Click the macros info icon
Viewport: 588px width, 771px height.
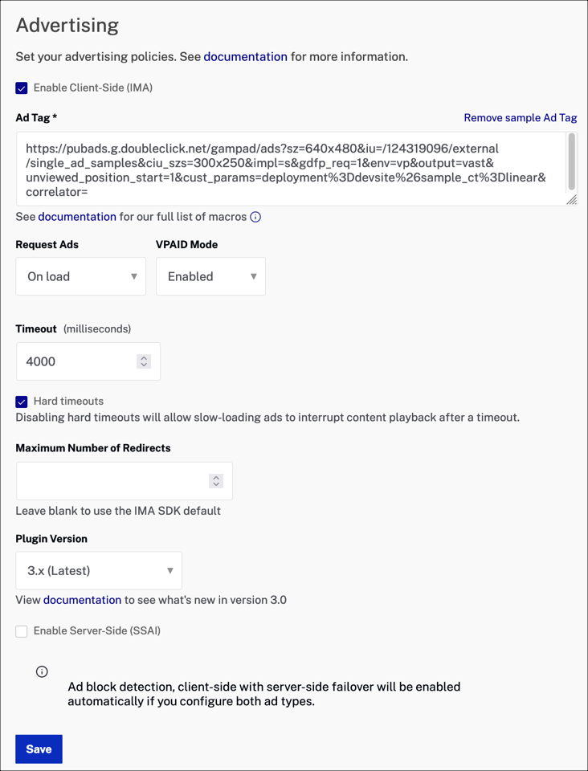(255, 217)
